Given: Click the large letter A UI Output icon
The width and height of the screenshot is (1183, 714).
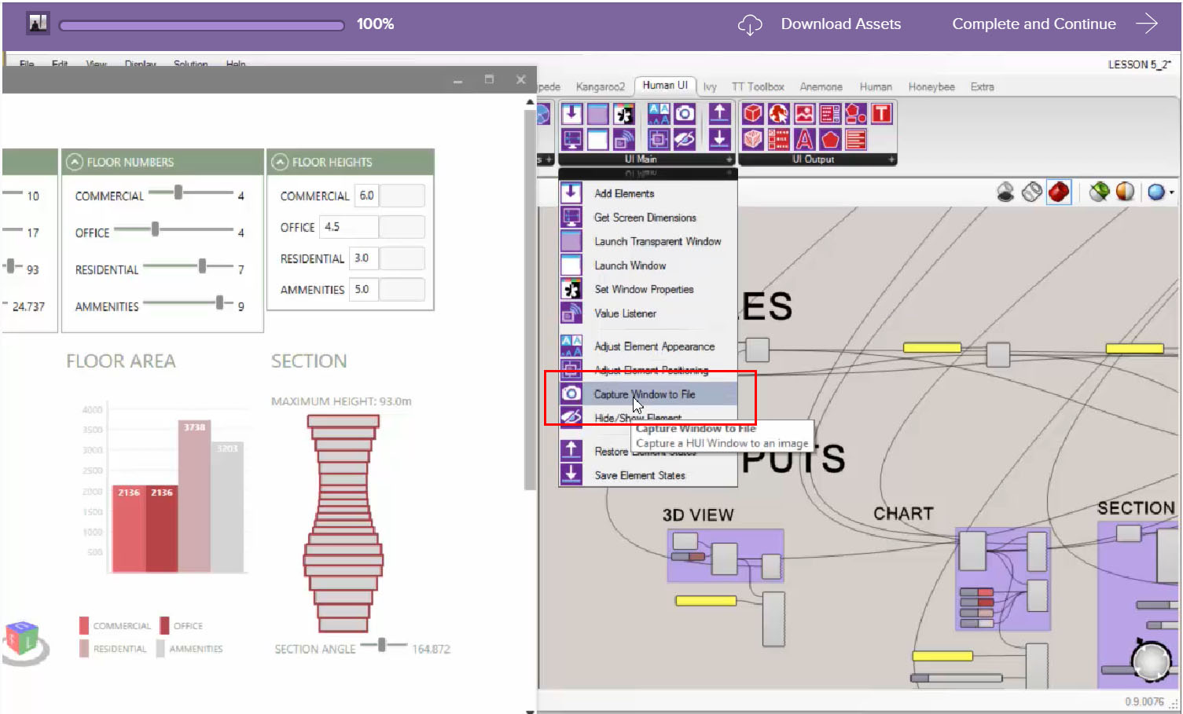Looking at the screenshot, I should pyautogui.click(x=805, y=139).
